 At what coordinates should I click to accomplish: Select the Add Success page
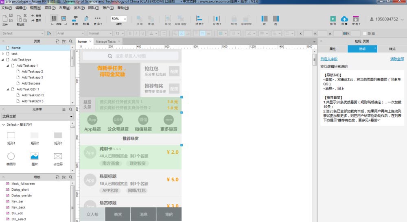click(31, 83)
